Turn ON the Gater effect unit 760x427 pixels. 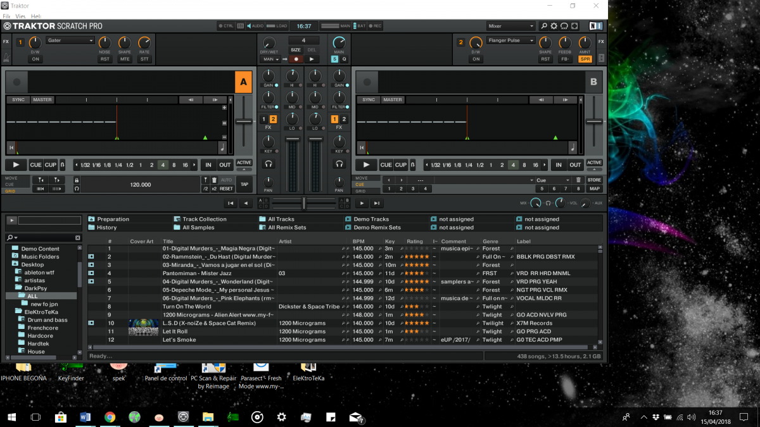tap(35, 59)
